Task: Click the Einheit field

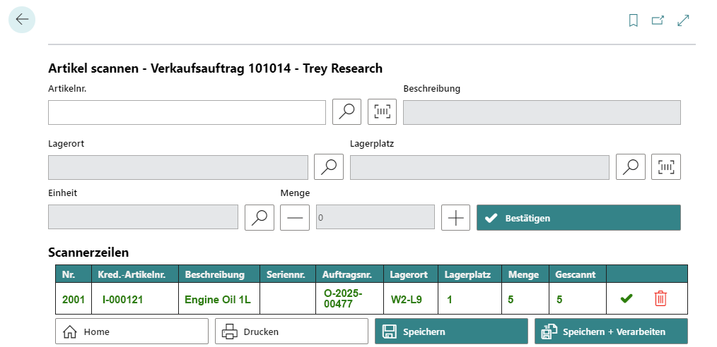Action: coord(143,217)
